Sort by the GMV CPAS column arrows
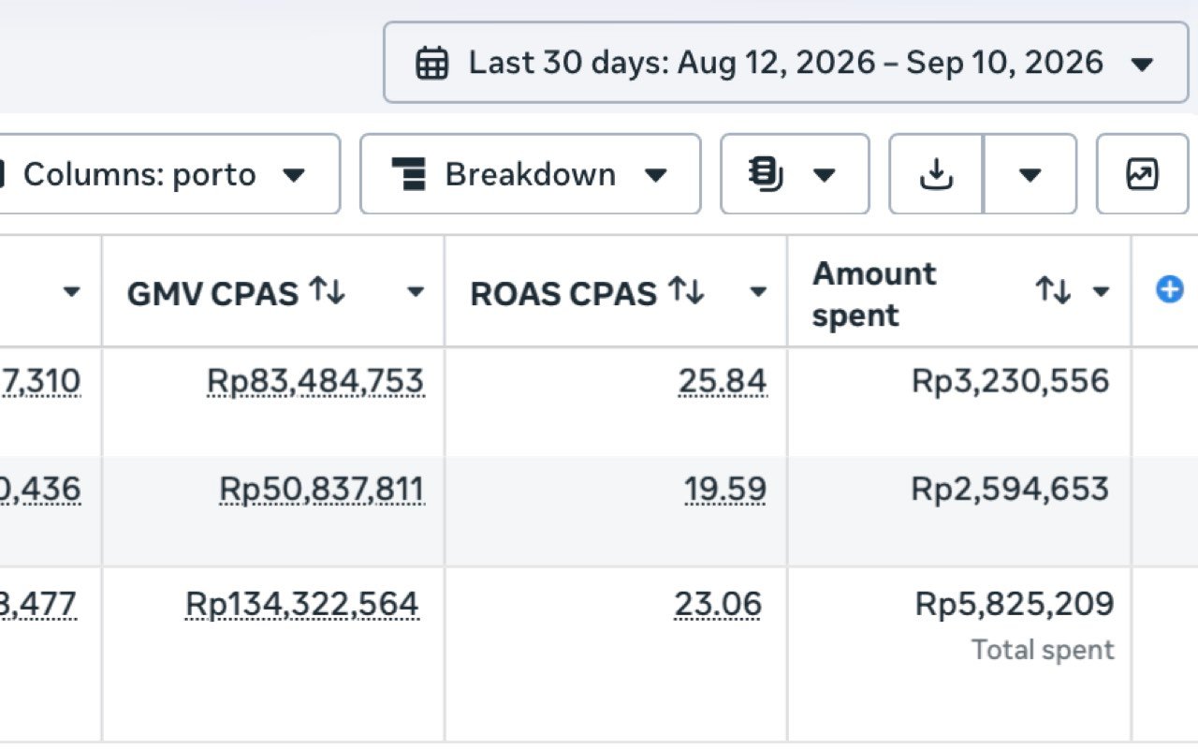The image size is (1198, 749). tap(328, 291)
